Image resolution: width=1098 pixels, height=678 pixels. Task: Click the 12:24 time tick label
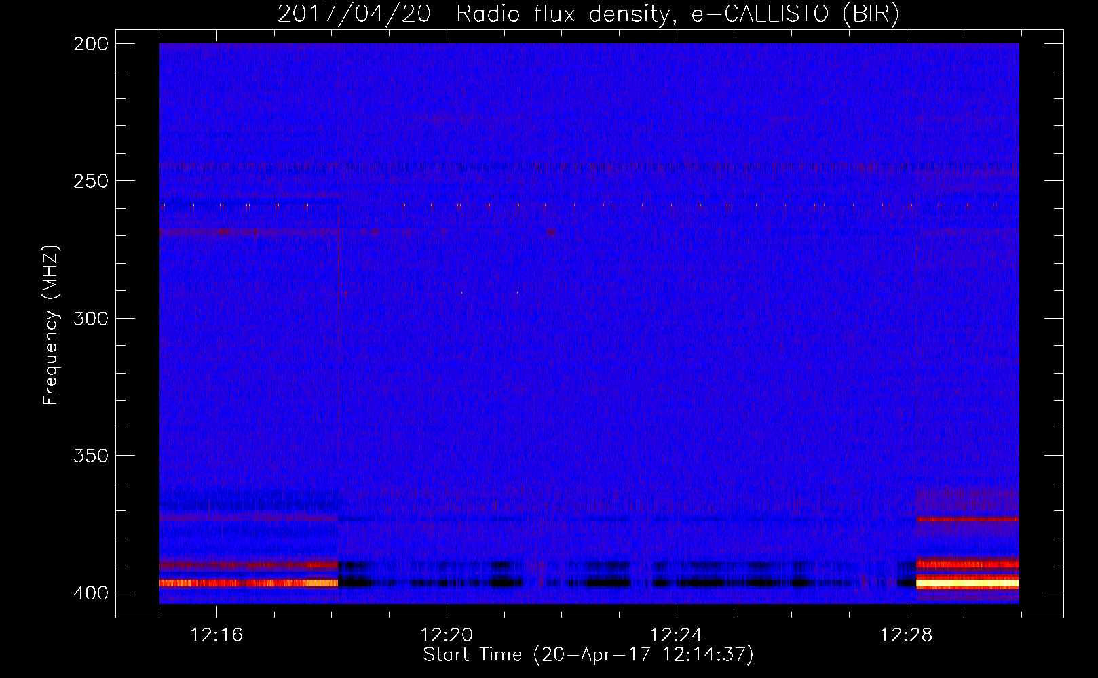tap(677, 635)
